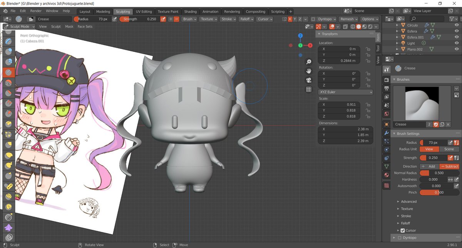The image size is (462, 248).
Task: Hide the Light object via eye icon
Action: (x=457, y=43)
